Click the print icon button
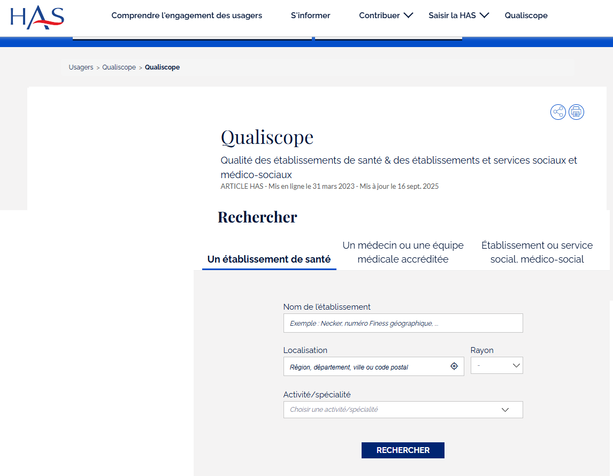The height and width of the screenshot is (476, 613). (576, 112)
